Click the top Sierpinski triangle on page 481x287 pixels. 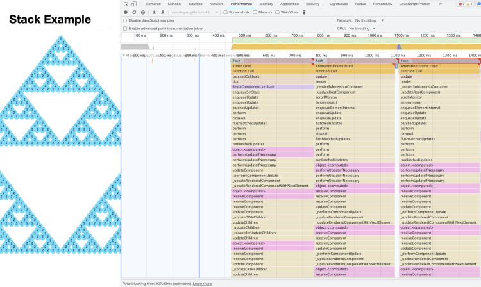click(x=60, y=91)
